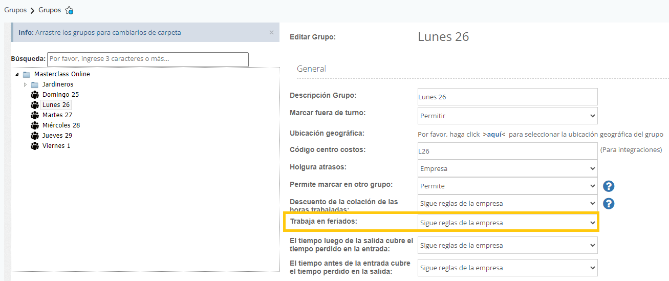The width and height of the screenshot is (669, 281).
Task: Open the Holgura atrasos dropdown
Action: (507, 168)
